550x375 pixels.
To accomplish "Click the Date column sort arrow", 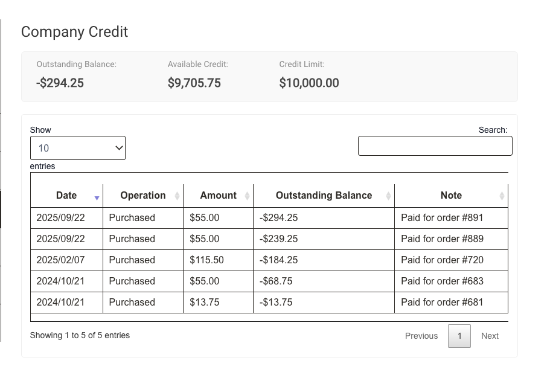I will pyautogui.click(x=97, y=197).
